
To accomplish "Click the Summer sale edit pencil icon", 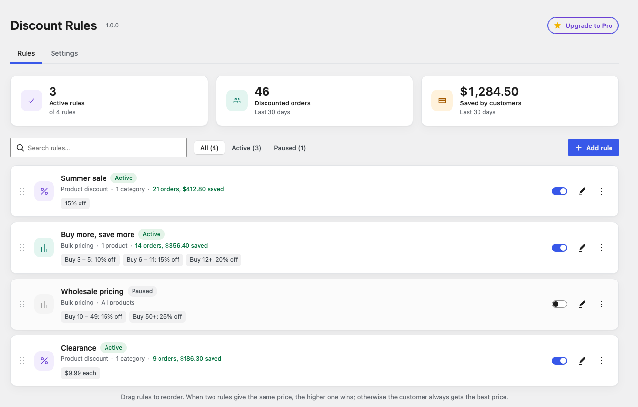I will 582,191.
